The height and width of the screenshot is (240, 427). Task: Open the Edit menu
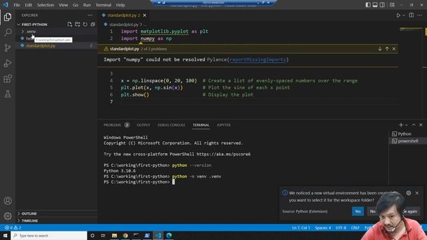(28, 5)
